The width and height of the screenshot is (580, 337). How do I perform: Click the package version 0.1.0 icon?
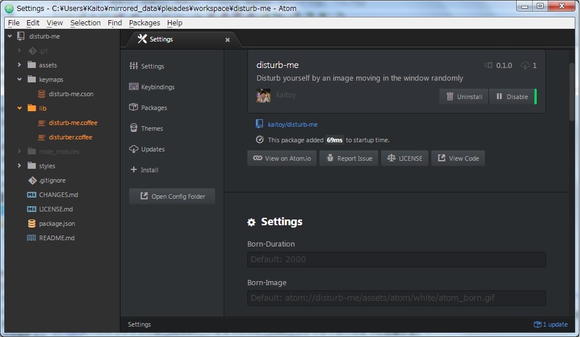488,66
